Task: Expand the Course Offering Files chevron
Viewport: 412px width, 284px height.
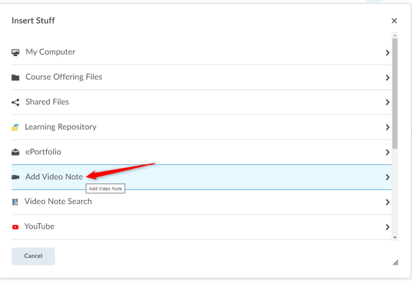Action: [x=387, y=78]
